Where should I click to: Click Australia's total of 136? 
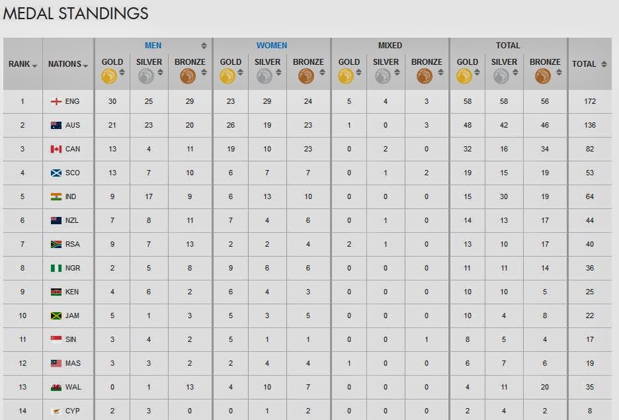coord(590,125)
